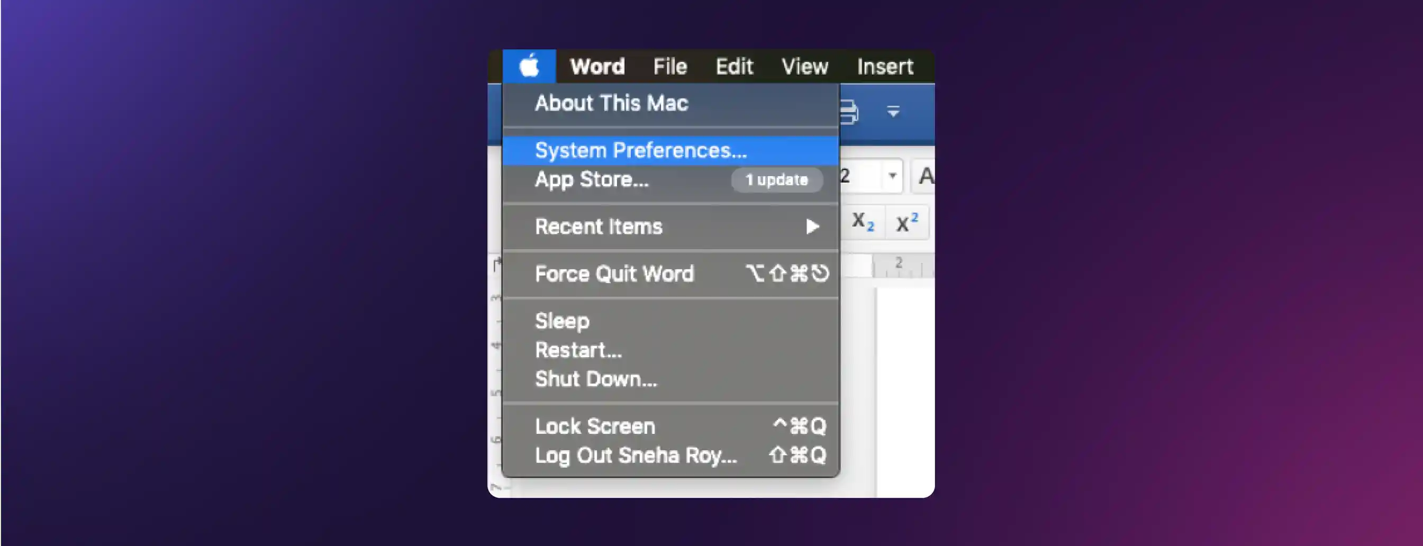Open the font size dropdown arrow

(x=892, y=176)
